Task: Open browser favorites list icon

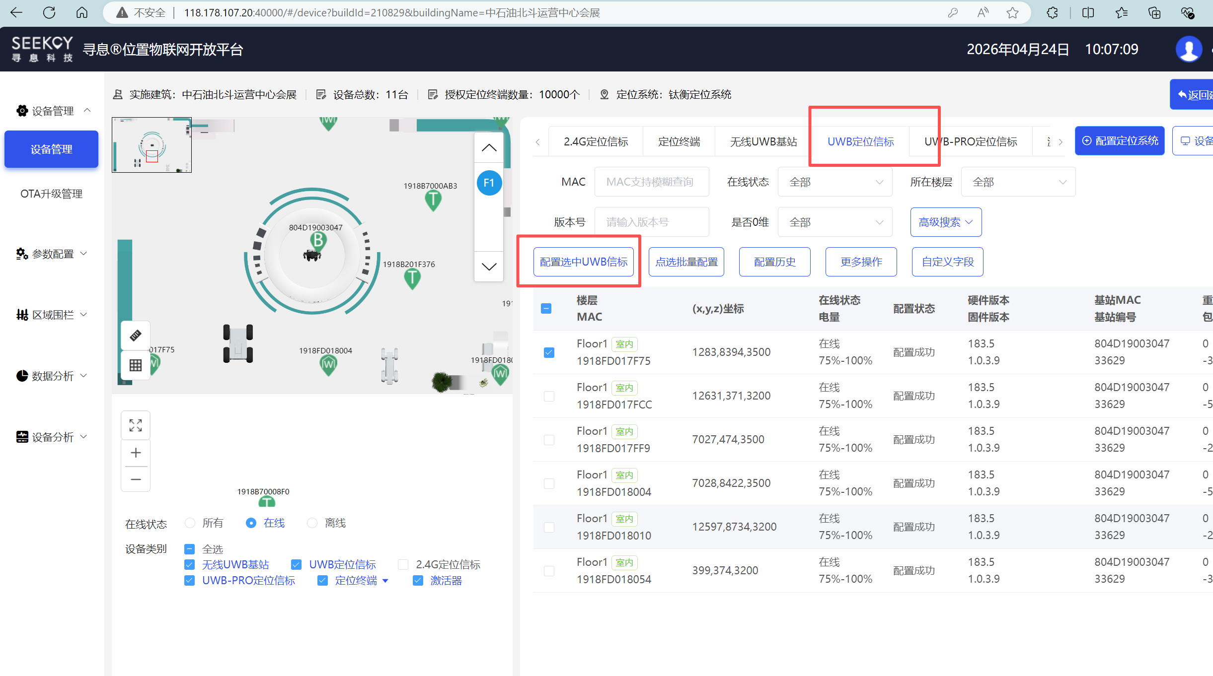Action: [1121, 12]
